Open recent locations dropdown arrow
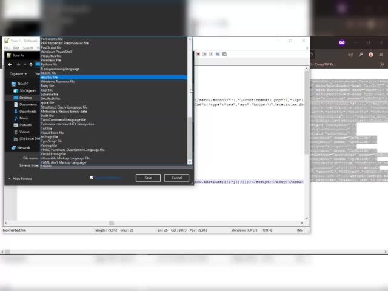Screen dimensions: 388x291 tap(25, 65)
